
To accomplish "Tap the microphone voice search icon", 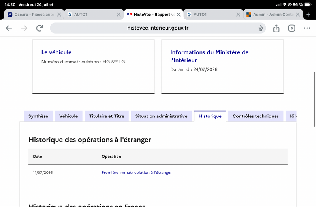I will 261,28.
